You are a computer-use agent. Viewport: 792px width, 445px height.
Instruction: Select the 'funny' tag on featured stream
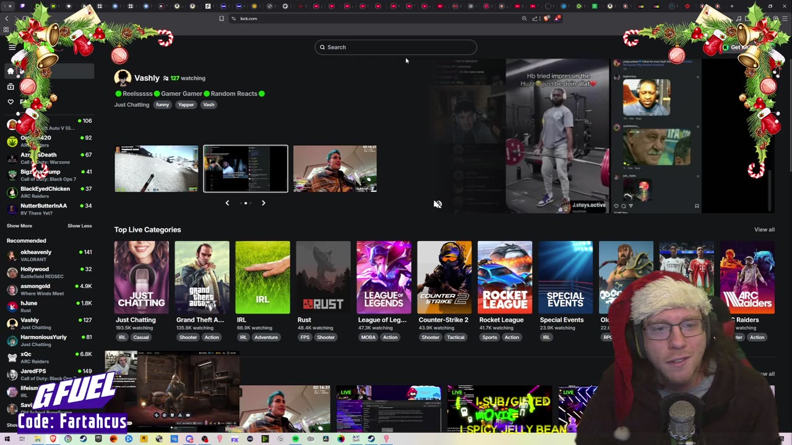[163, 104]
